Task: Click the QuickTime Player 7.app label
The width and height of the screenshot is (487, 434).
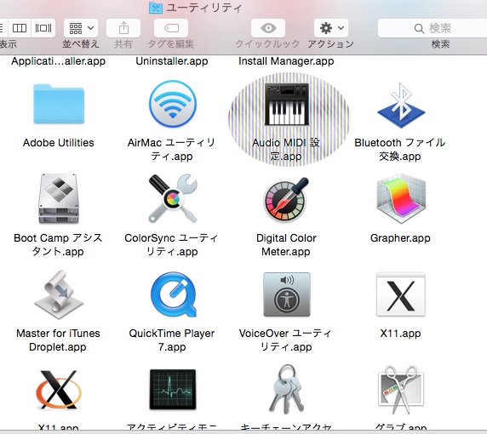Action: pos(172,340)
